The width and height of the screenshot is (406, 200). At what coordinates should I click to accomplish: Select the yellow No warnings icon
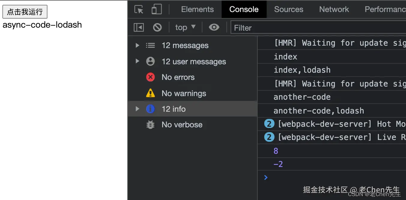[x=150, y=93]
